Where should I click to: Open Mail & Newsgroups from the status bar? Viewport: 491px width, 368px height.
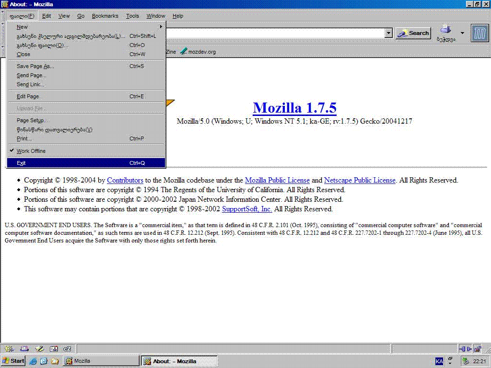[24, 349]
